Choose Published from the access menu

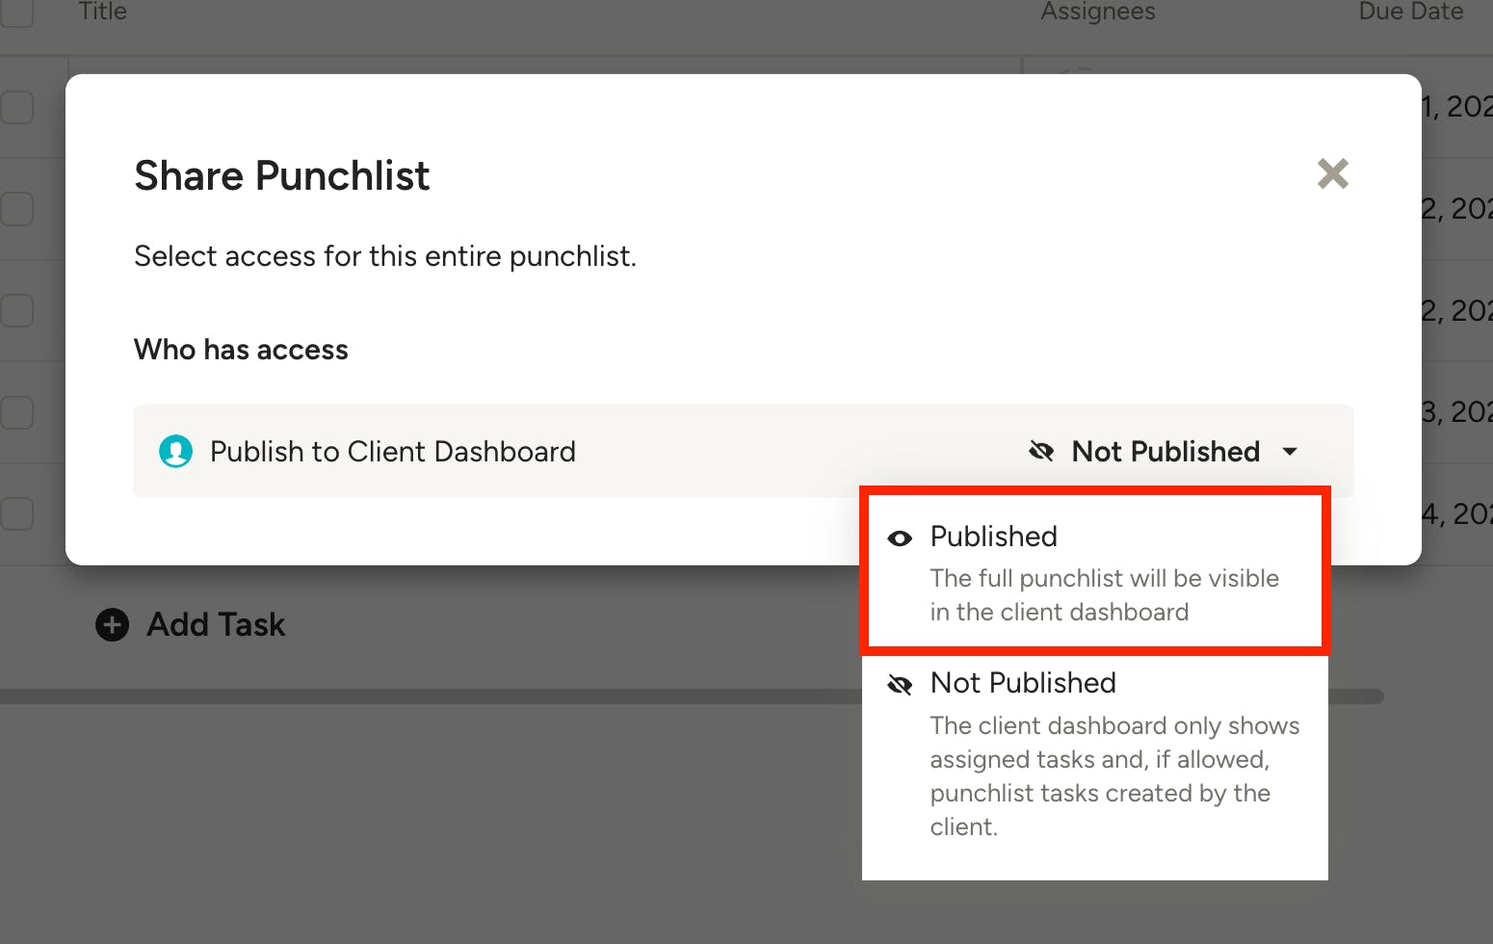tap(993, 537)
